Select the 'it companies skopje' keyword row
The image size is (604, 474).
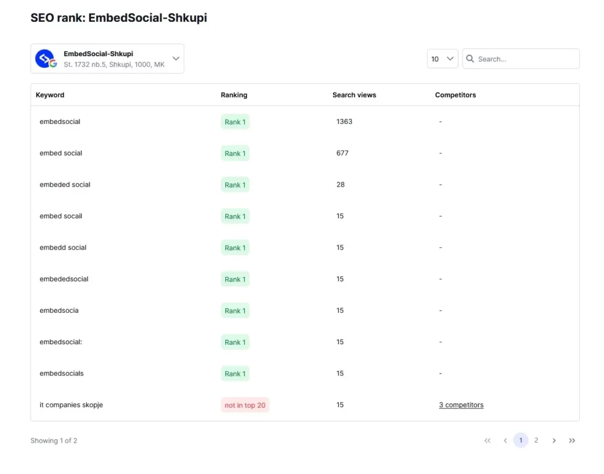tap(71, 405)
